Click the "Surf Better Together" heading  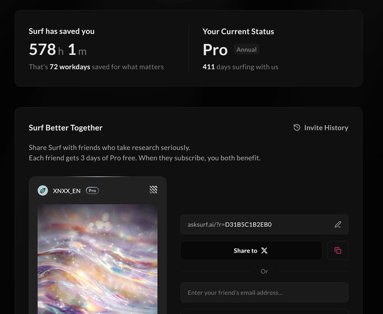(65, 128)
